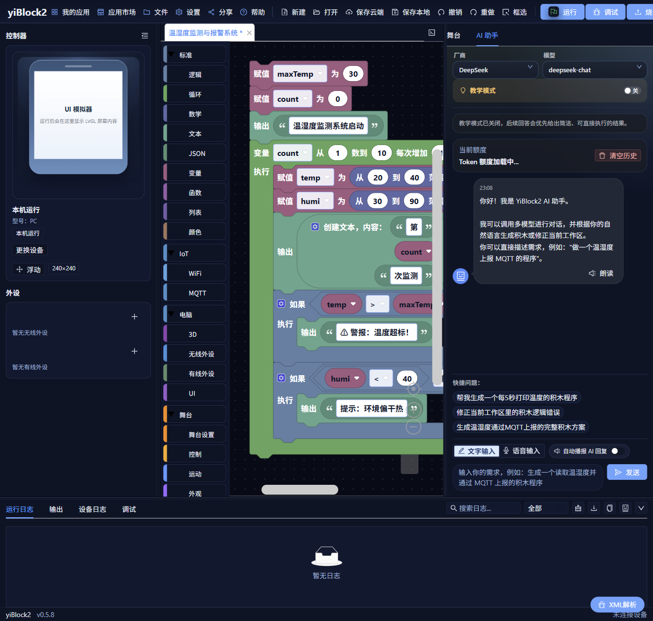Image resolution: width=653 pixels, height=621 pixels.
Task: Click the 调试 debug button
Action: coord(605,12)
